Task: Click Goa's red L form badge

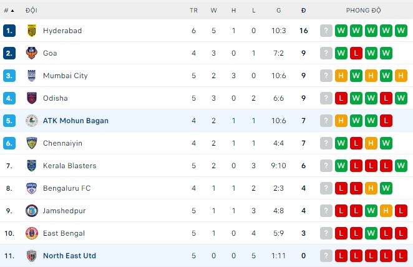Action: [x=356, y=53]
